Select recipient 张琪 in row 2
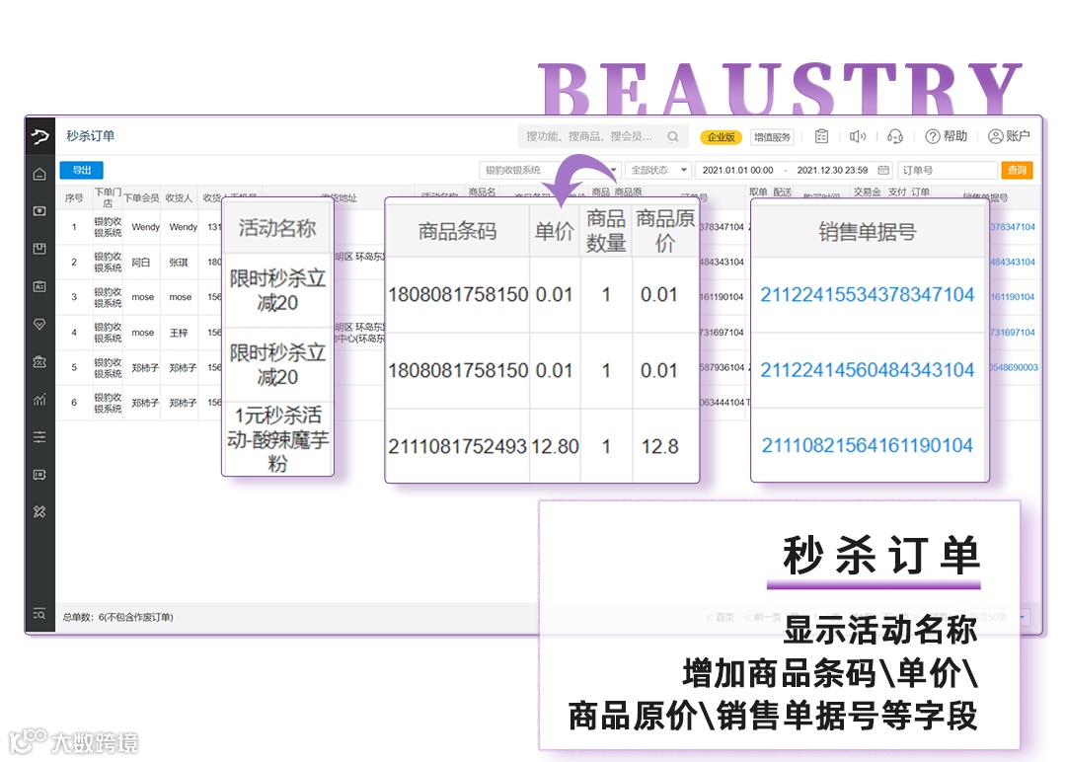This screenshot has width=1066, height=762. (x=178, y=262)
